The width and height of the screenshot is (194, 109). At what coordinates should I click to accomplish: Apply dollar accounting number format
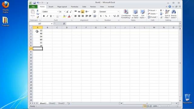101,16
